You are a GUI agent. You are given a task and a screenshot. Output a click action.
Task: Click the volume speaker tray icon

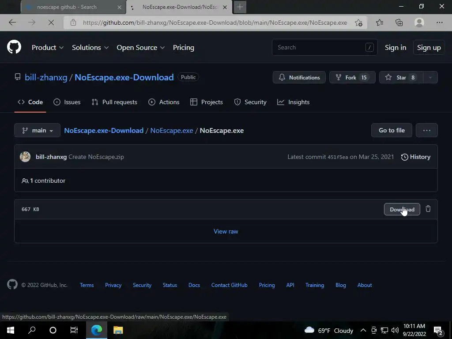395,330
